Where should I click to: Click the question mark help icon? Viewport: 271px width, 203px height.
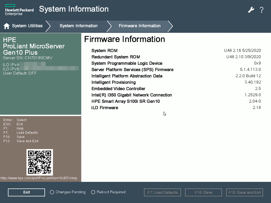pos(262,10)
